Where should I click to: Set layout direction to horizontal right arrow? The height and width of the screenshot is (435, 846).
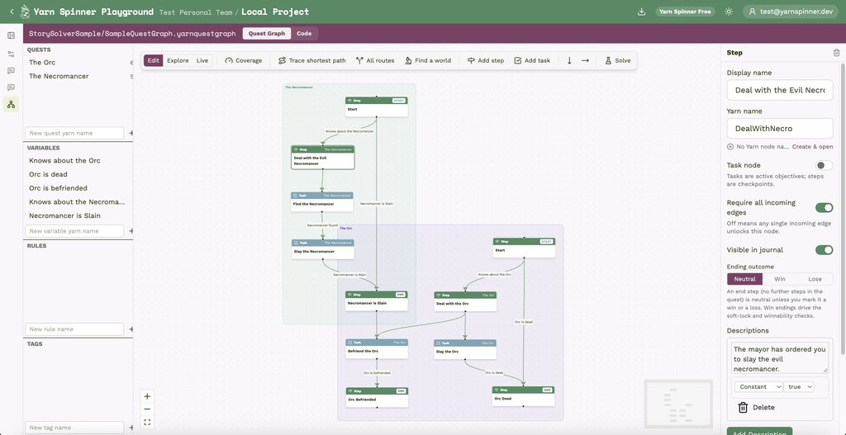coord(585,60)
